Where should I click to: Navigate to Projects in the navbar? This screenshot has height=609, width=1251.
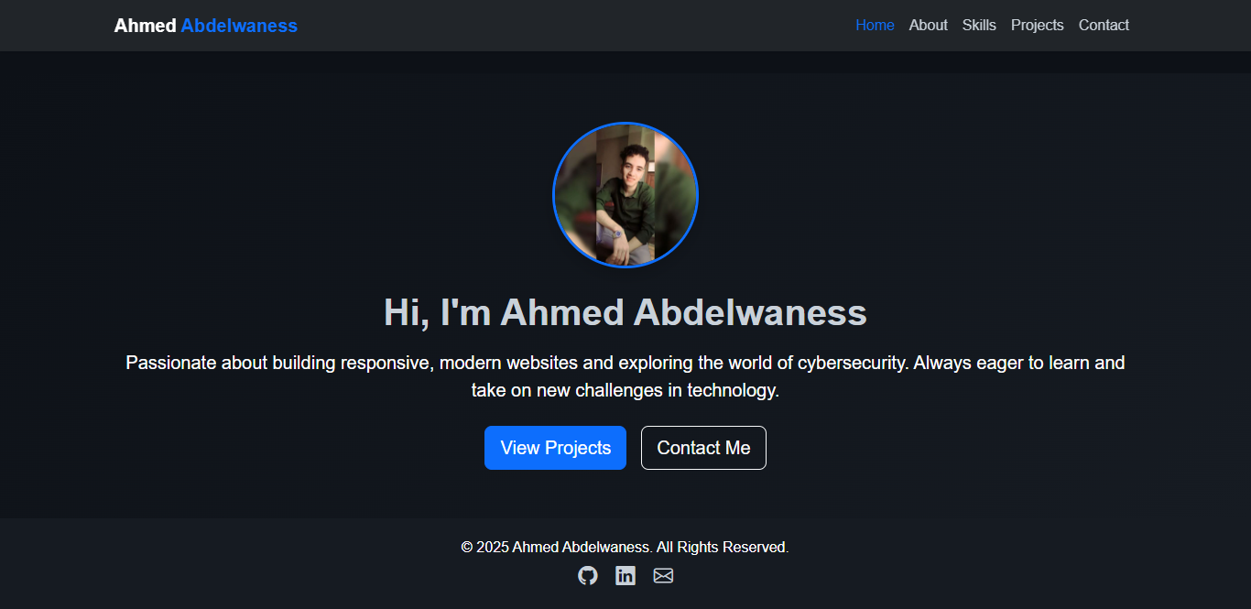[x=1037, y=26]
